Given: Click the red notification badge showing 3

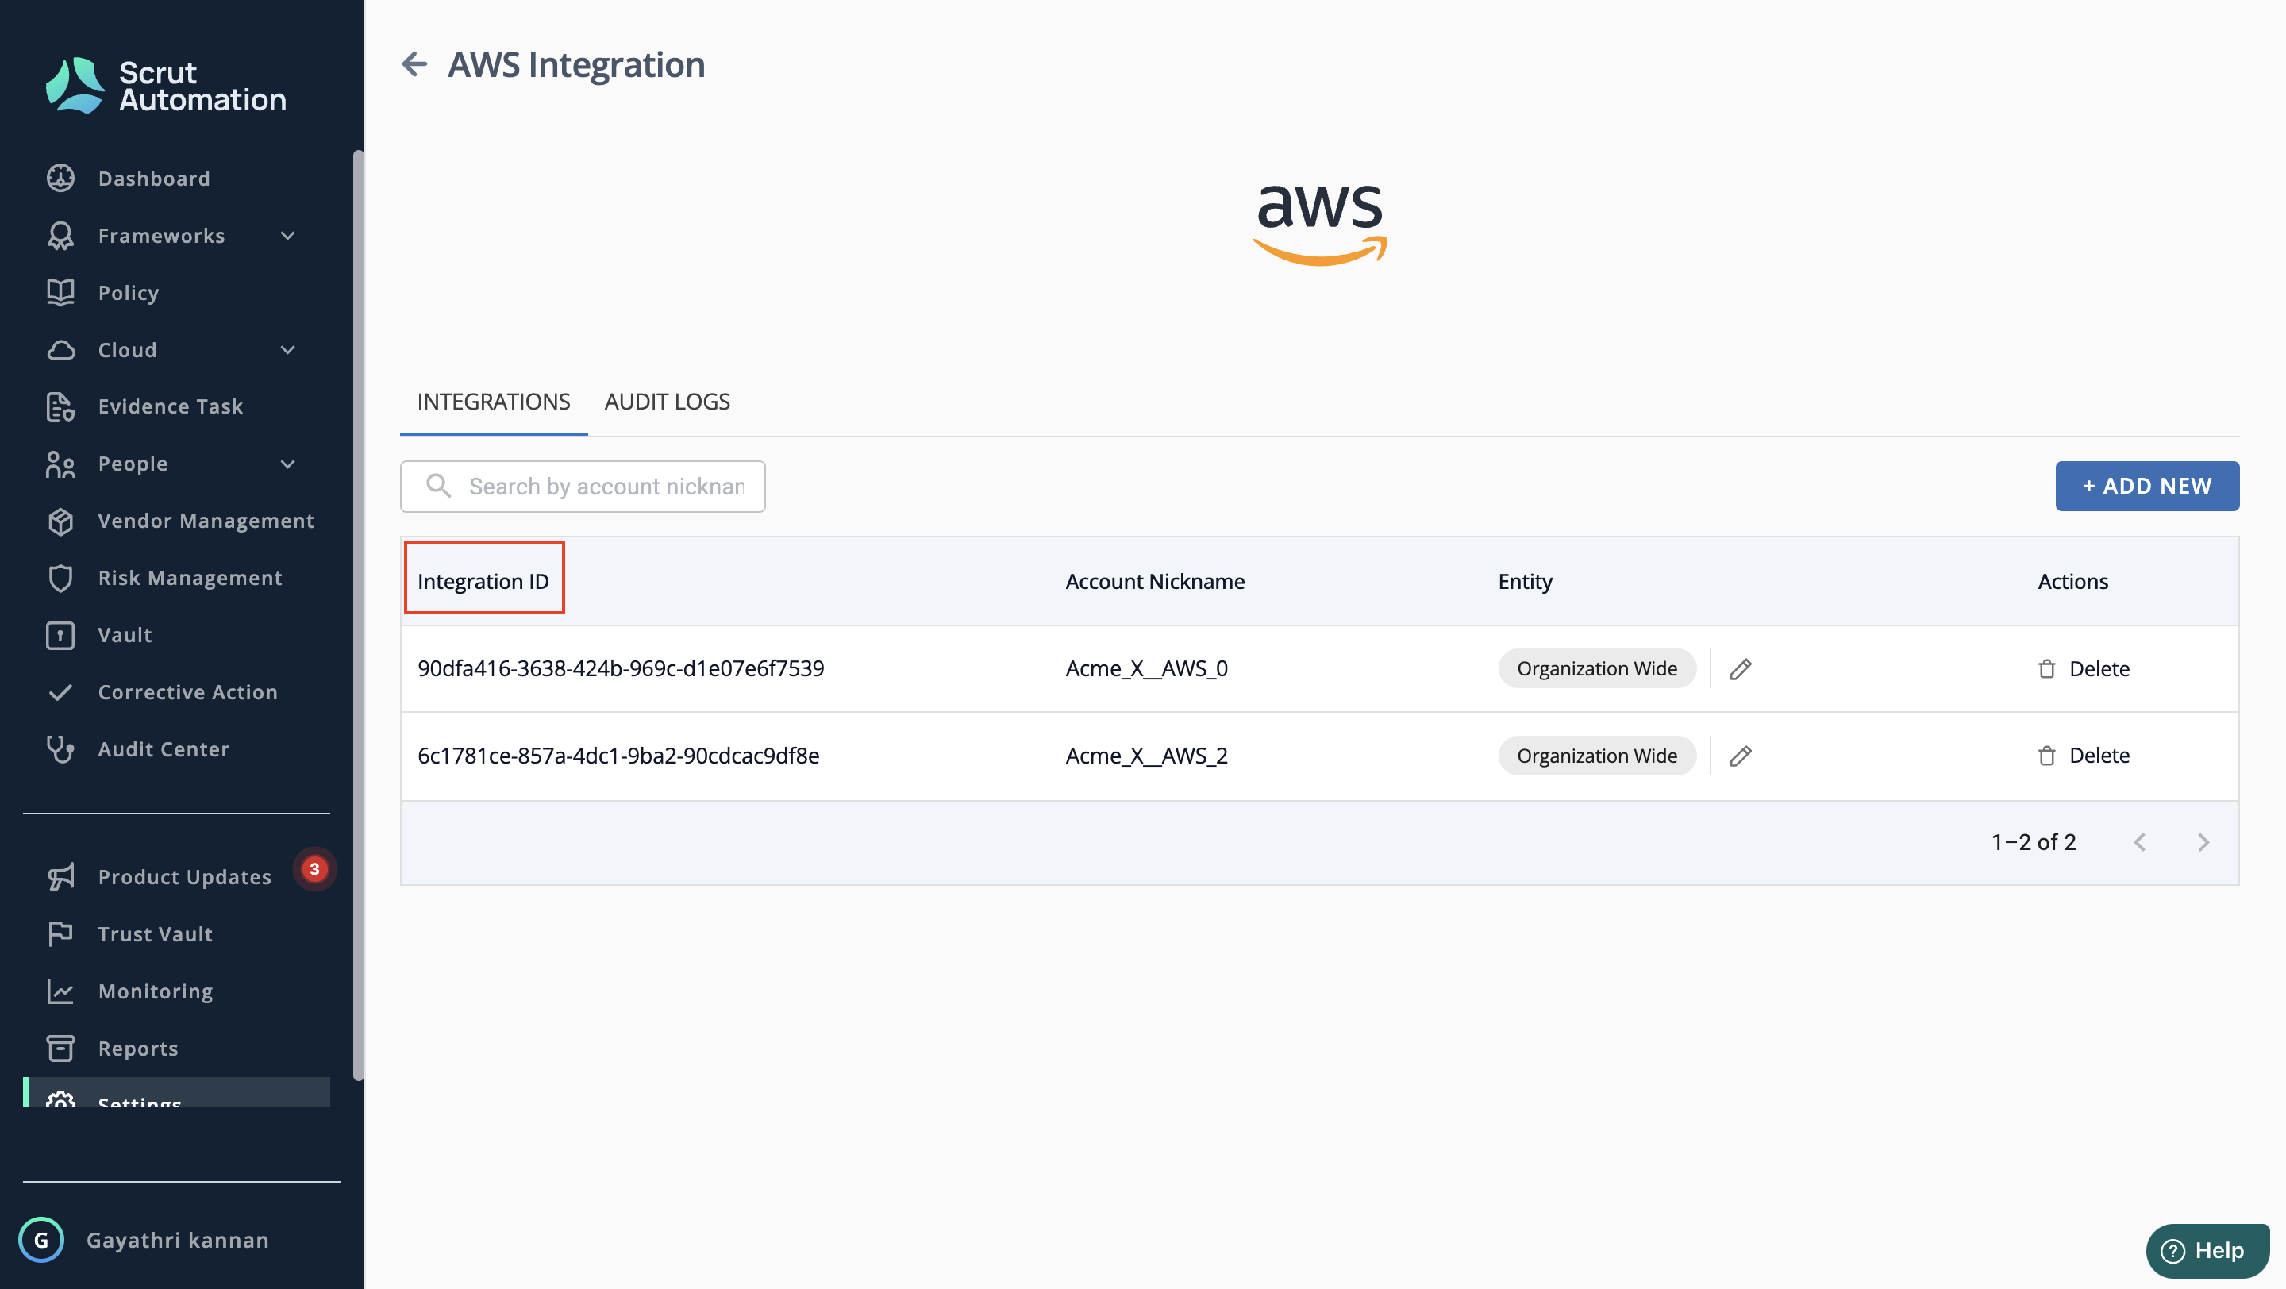Looking at the screenshot, I should [x=314, y=868].
